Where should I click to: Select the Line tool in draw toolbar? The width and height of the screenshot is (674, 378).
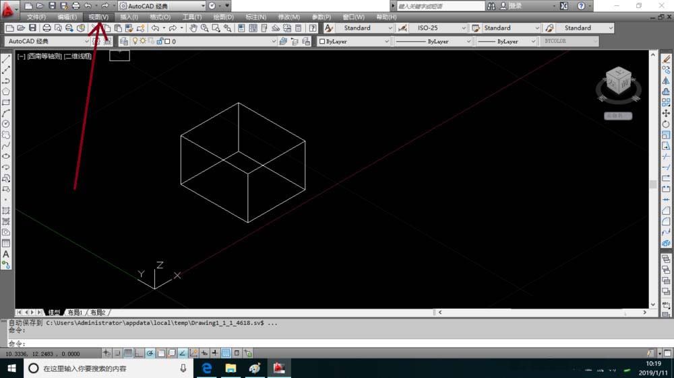click(x=6, y=59)
